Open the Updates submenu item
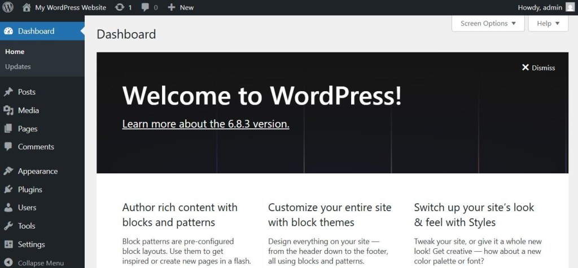Viewport: 578px width, 268px height. pyautogui.click(x=17, y=66)
